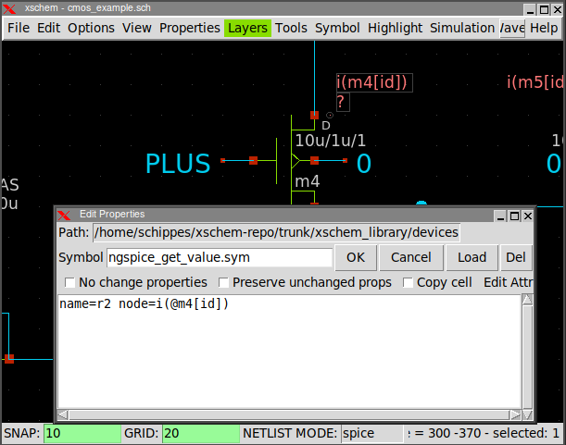Image resolution: width=566 pixels, height=445 pixels.
Task: Enable the No change properties checkbox
Action: tap(70, 282)
